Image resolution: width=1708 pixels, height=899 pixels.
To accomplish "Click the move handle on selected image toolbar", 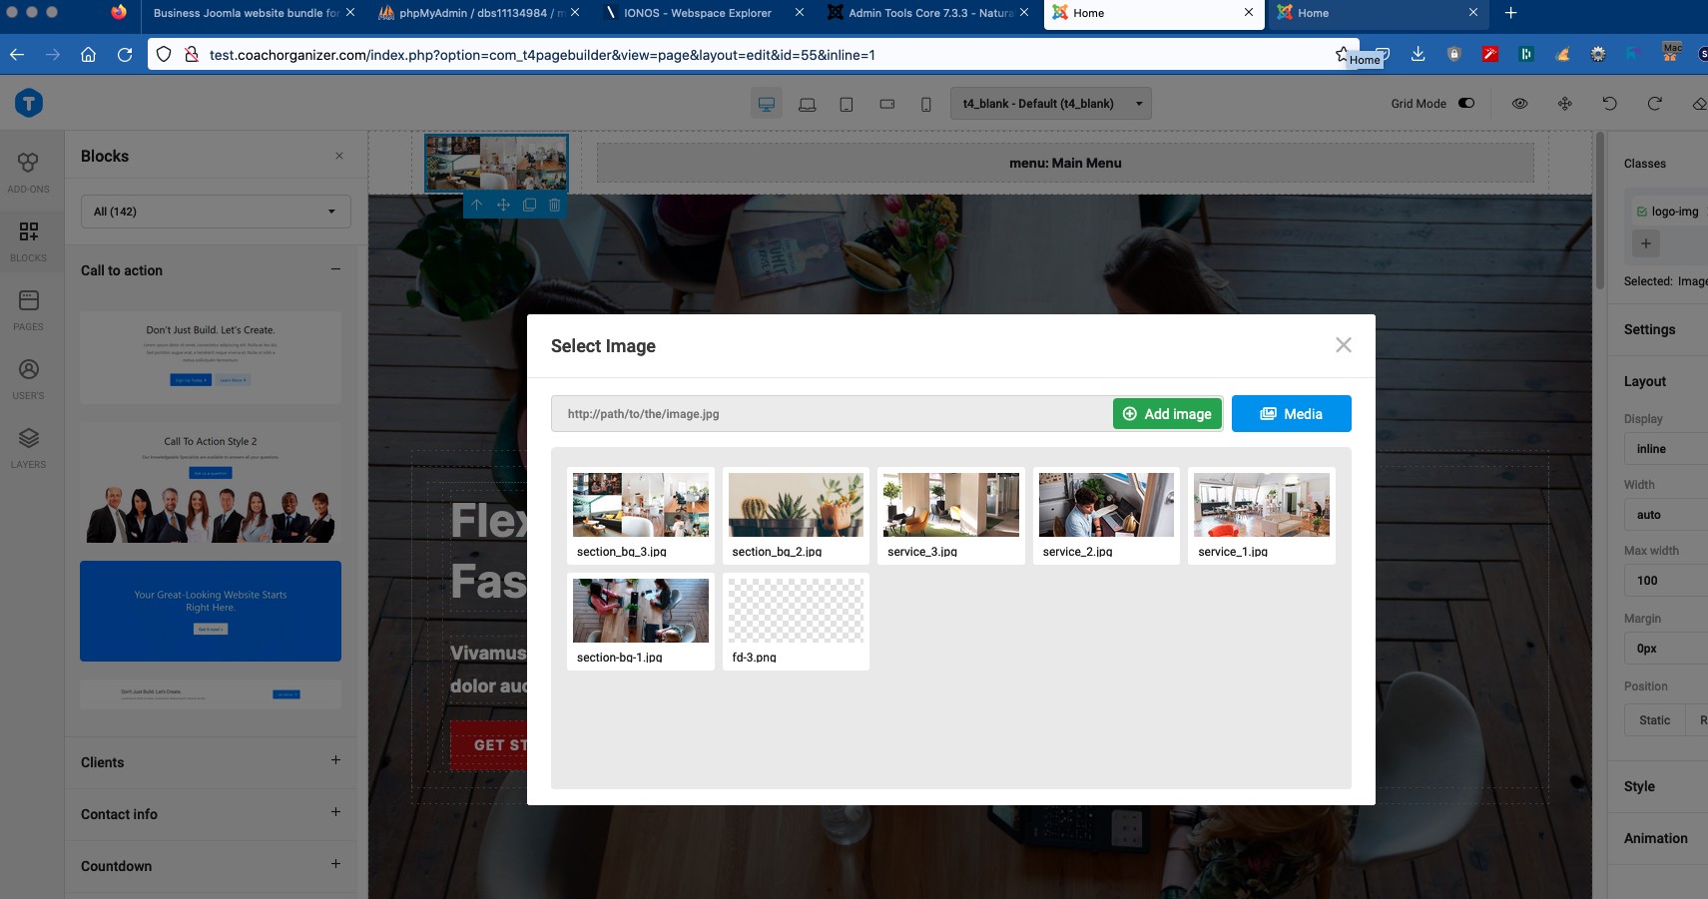I will click(x=503, y=205).
